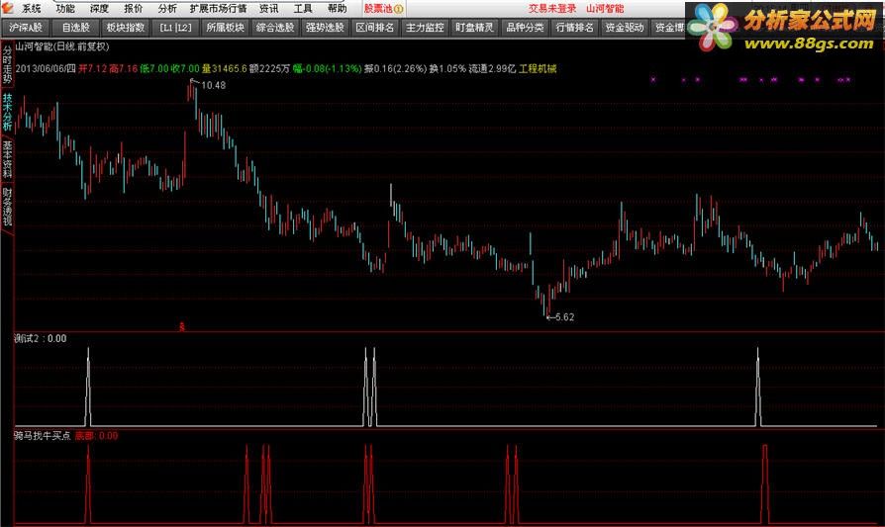Switch to the 财务透视 side tab
The image size is (885, 527).
click(x=7, y=207)
